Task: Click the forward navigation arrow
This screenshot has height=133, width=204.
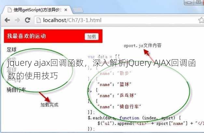Action: [x=17, y=20]
